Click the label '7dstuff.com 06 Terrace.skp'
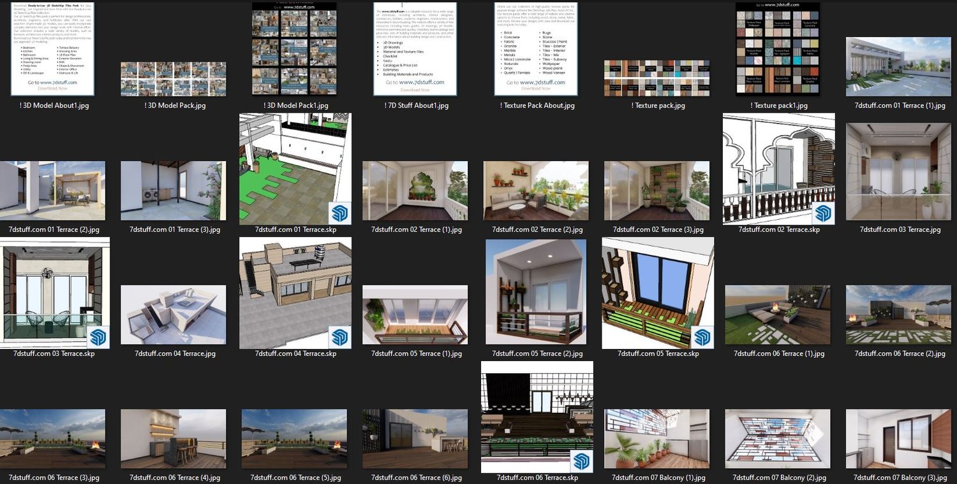Image resolution: width=957 pixels, height=484 pixels. 537,478
